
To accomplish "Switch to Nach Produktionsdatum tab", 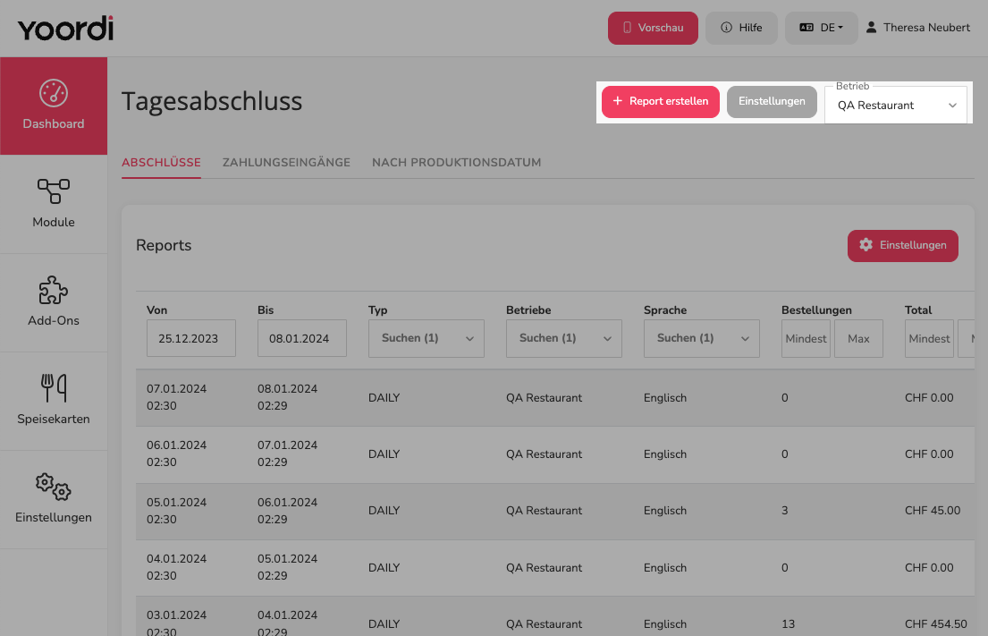I will [x=456, y=163].
